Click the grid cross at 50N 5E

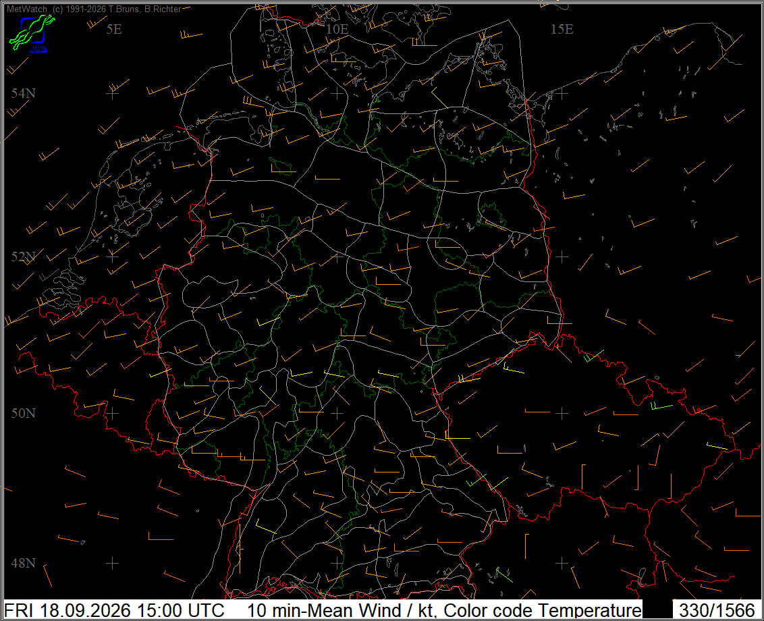click(113, 413)
